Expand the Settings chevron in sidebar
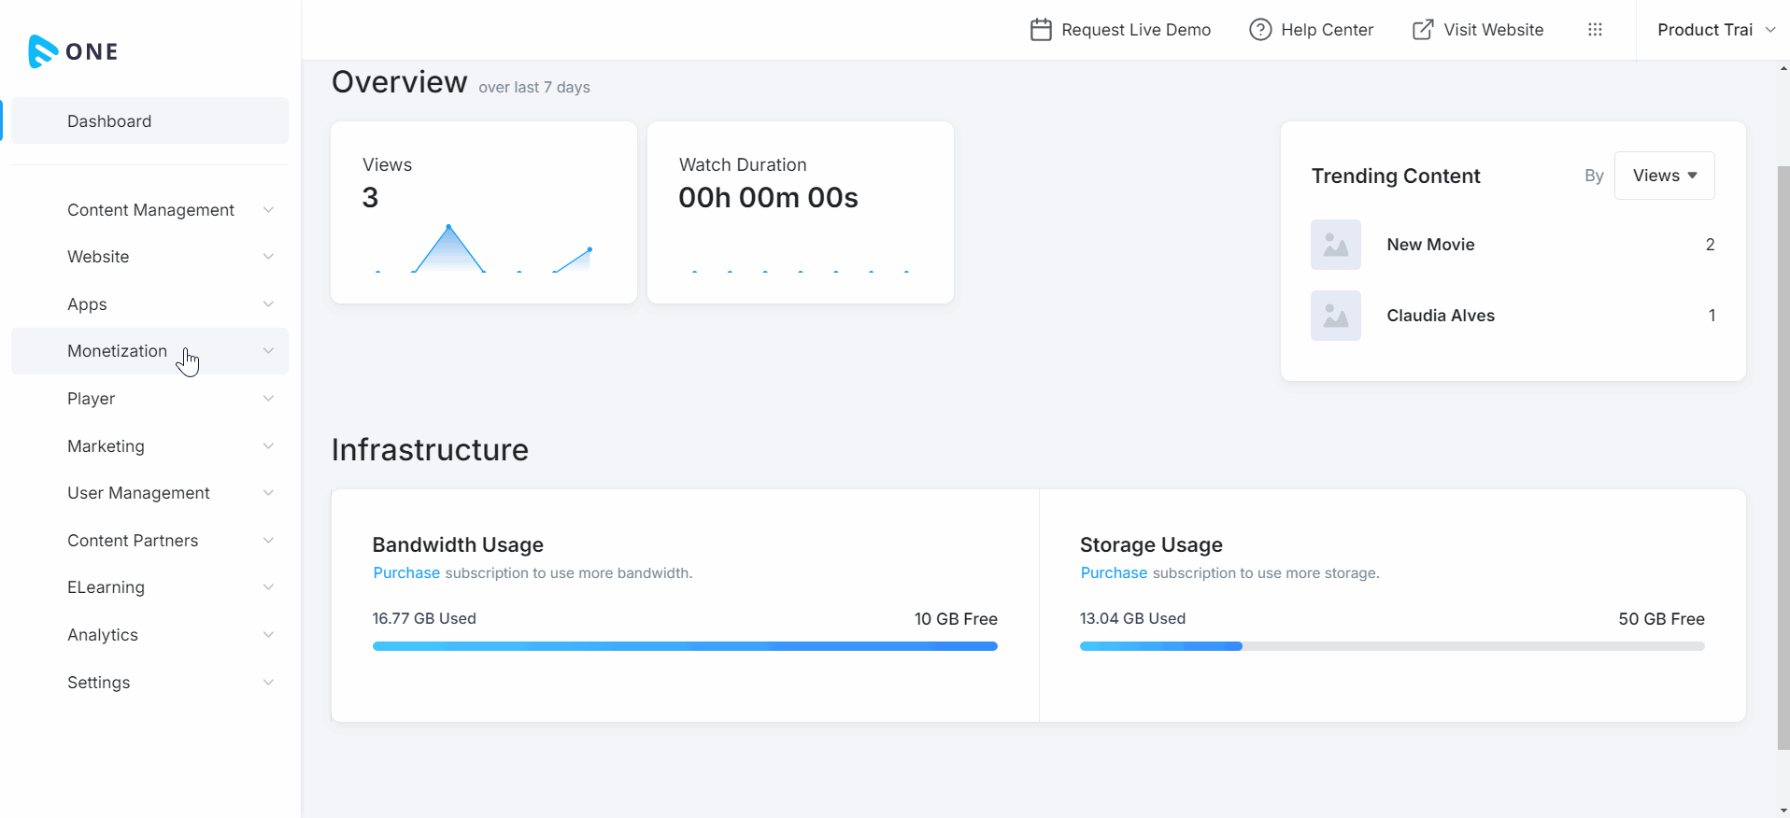The height and width of the screenshot is (818, 1790). tap(268, 683)
